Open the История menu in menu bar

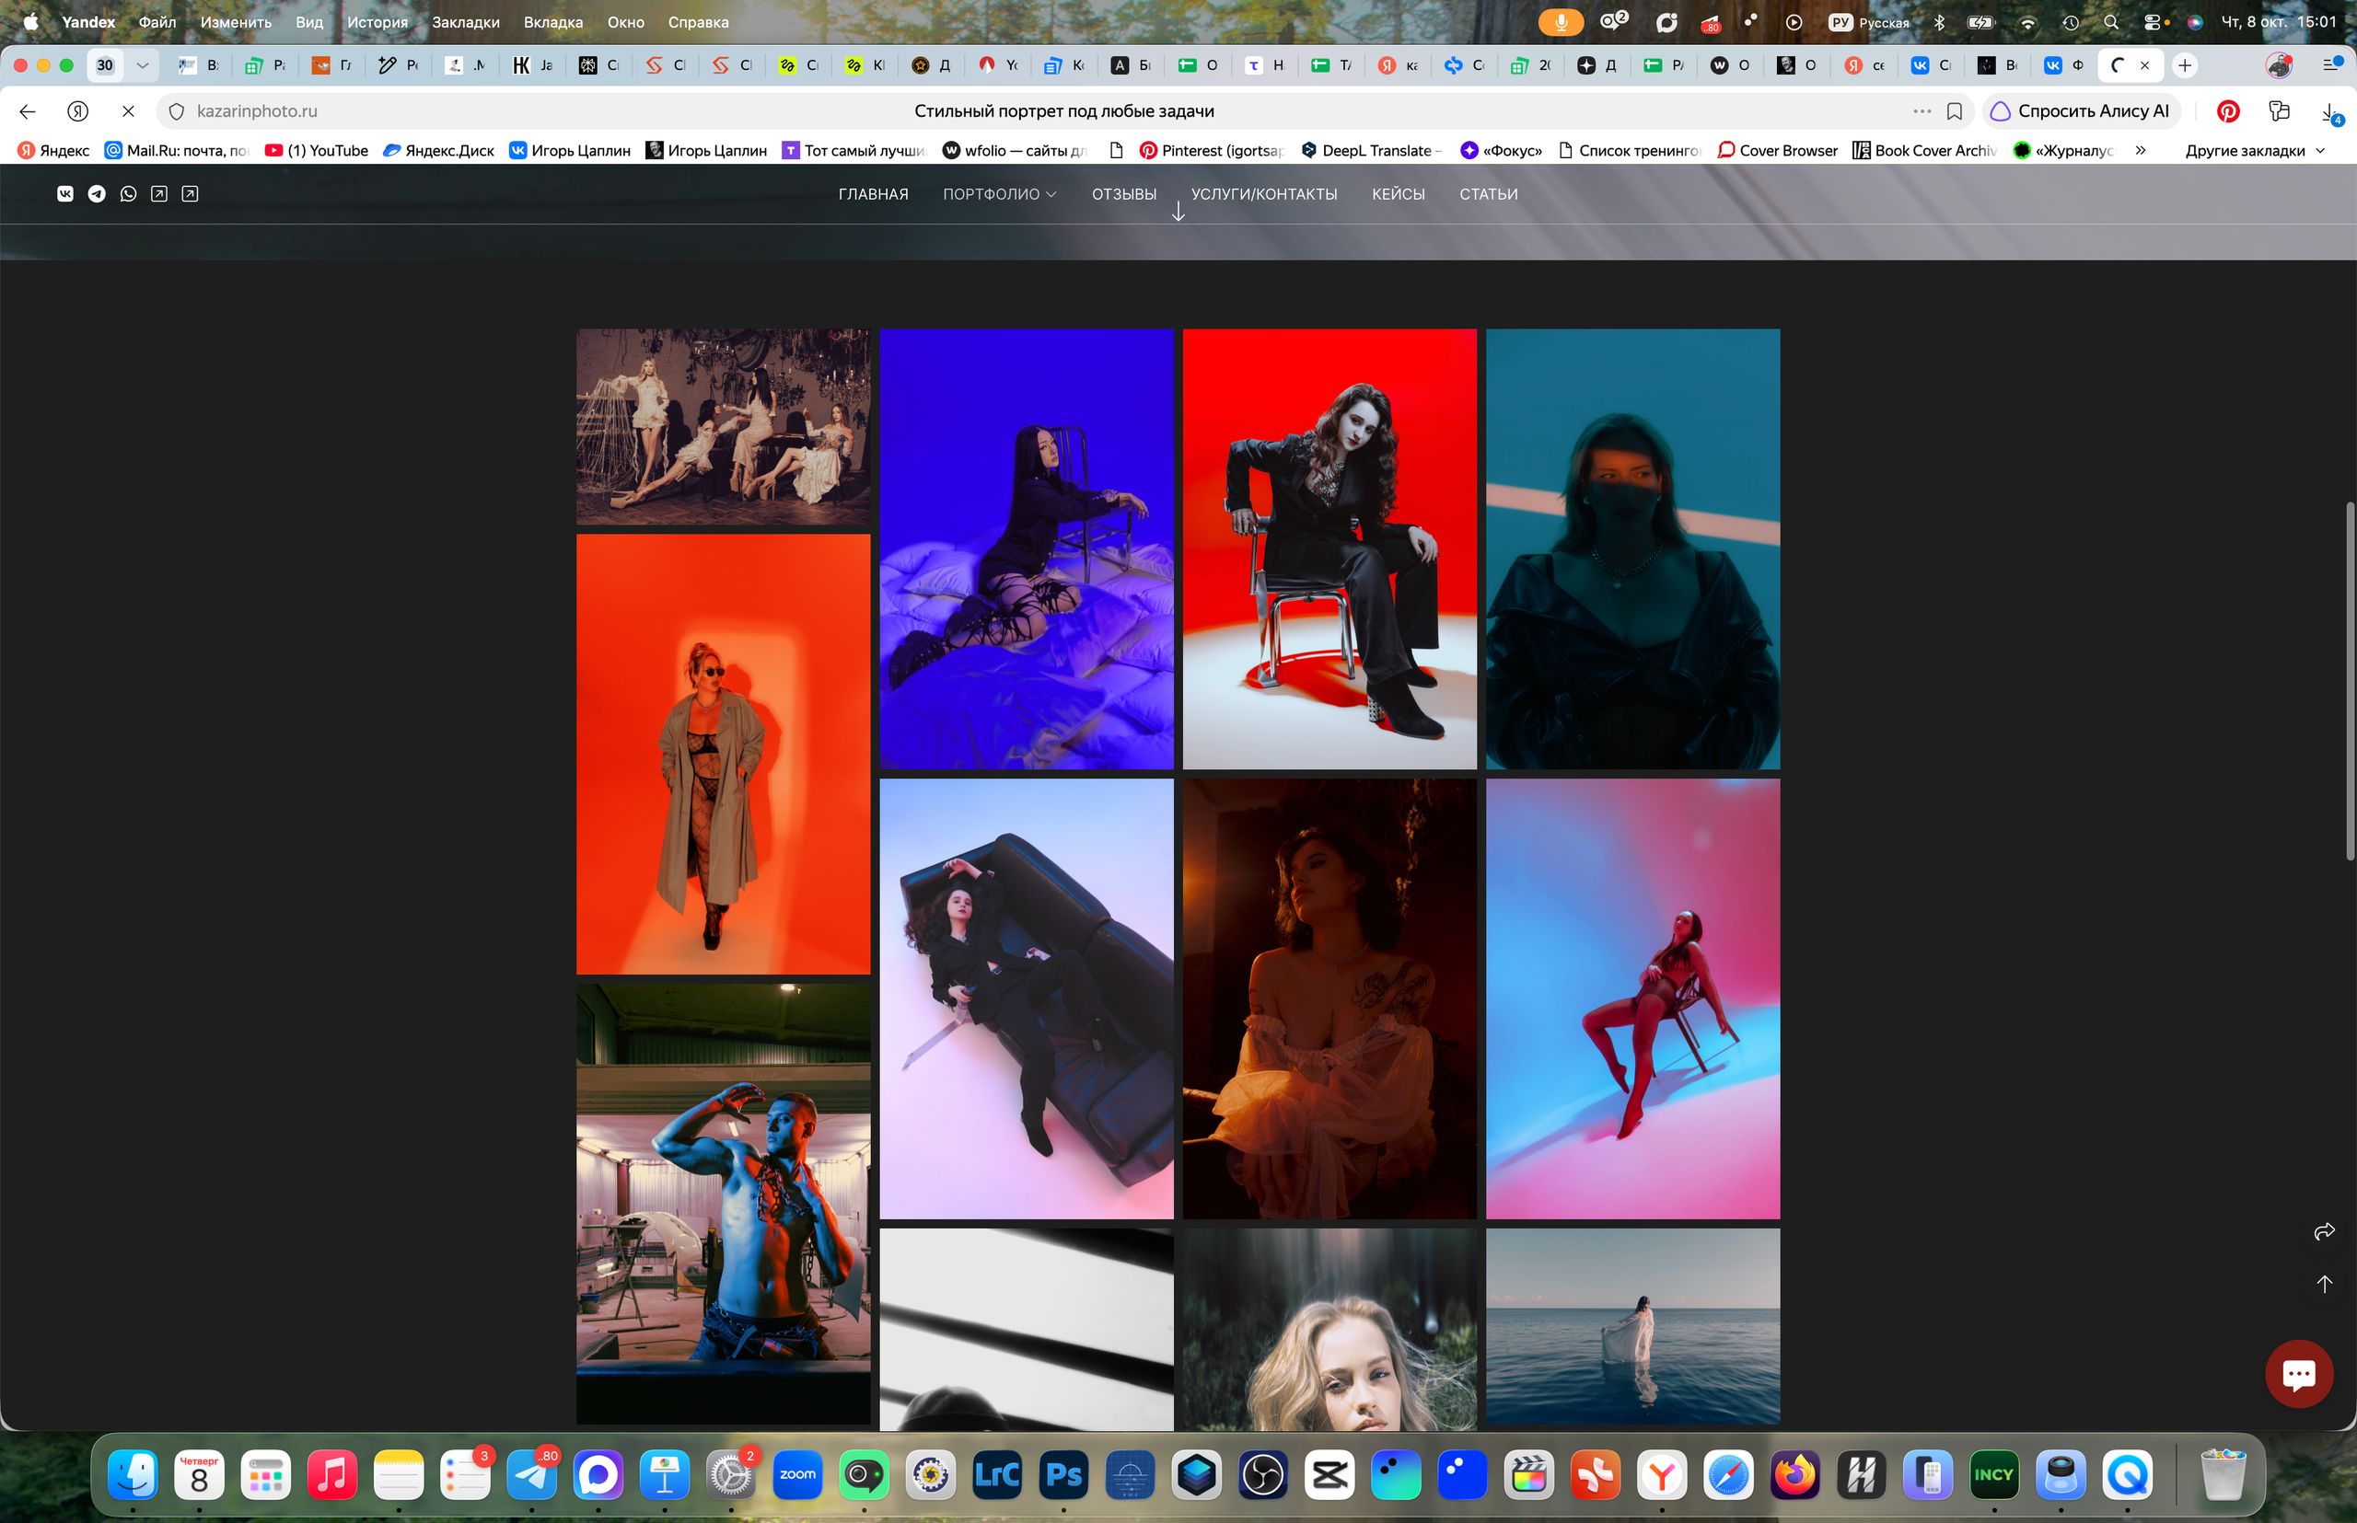click(x=377, y=22)
